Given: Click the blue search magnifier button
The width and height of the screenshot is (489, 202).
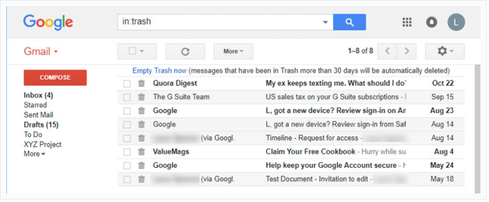Looking at the screenshot, I should coord(349,22).
